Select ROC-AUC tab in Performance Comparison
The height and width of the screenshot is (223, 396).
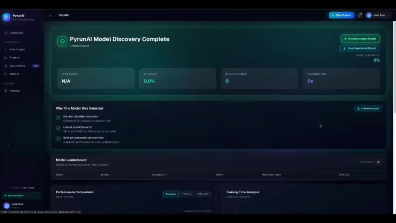click(203, 194)
